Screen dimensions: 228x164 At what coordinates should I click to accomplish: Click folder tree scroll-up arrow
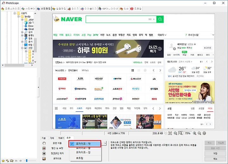point(35,13)
